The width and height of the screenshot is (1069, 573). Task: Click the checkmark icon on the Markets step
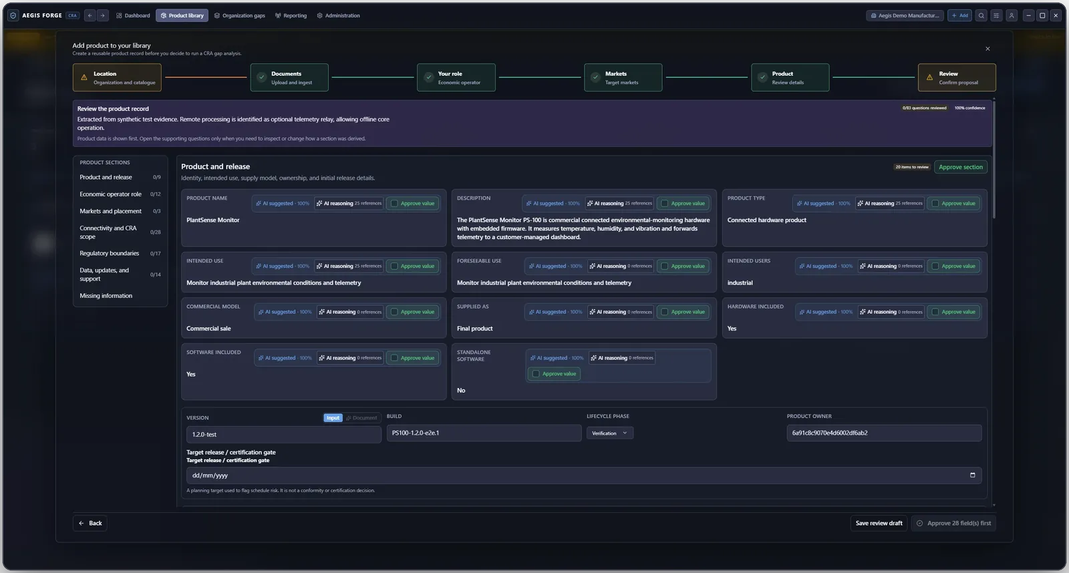(596, 77)
